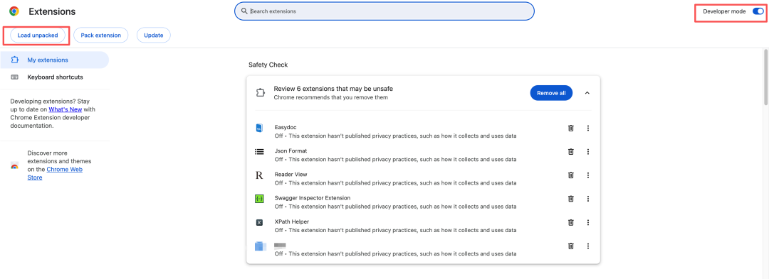This screenshot has width=769, height=279.
Task: Click the Load unpacked button
Action: (38, 35)
